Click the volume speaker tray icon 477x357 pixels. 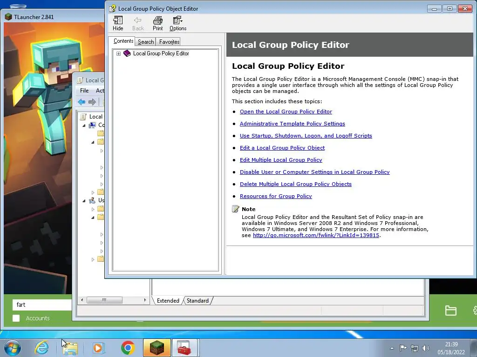point(426,348)
